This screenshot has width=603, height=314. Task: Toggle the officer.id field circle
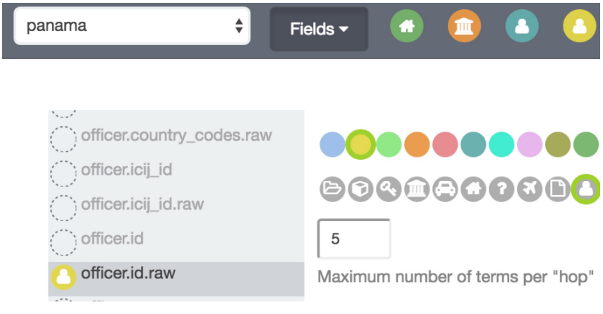pos(63,240)
